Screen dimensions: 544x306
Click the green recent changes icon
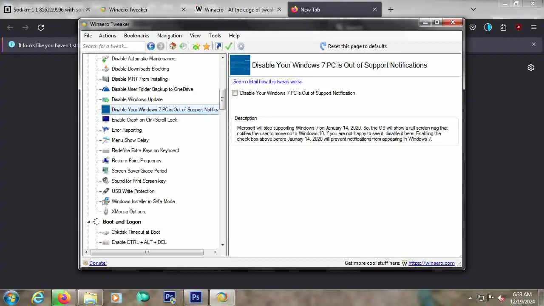click(183, 46)
